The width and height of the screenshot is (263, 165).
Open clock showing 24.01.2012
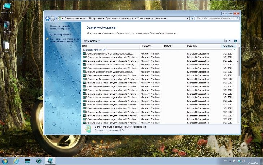(x=253, y=161)
